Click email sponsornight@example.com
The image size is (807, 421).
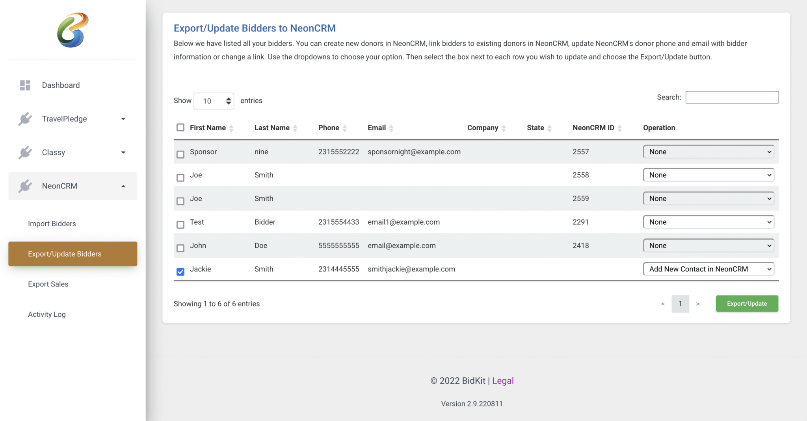[414, 152]
